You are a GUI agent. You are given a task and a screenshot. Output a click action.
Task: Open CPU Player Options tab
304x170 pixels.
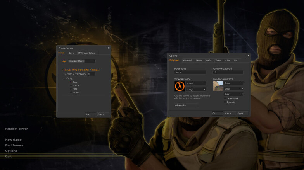pyautogui.click(x=87, y=53)
